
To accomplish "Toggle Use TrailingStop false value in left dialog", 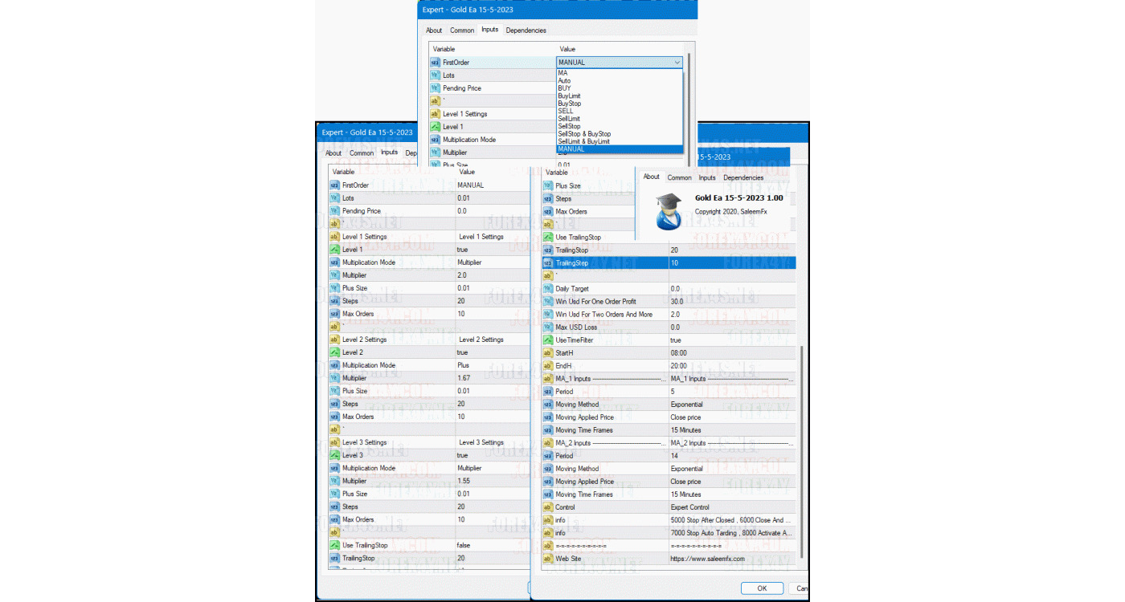I will [464, 545].
